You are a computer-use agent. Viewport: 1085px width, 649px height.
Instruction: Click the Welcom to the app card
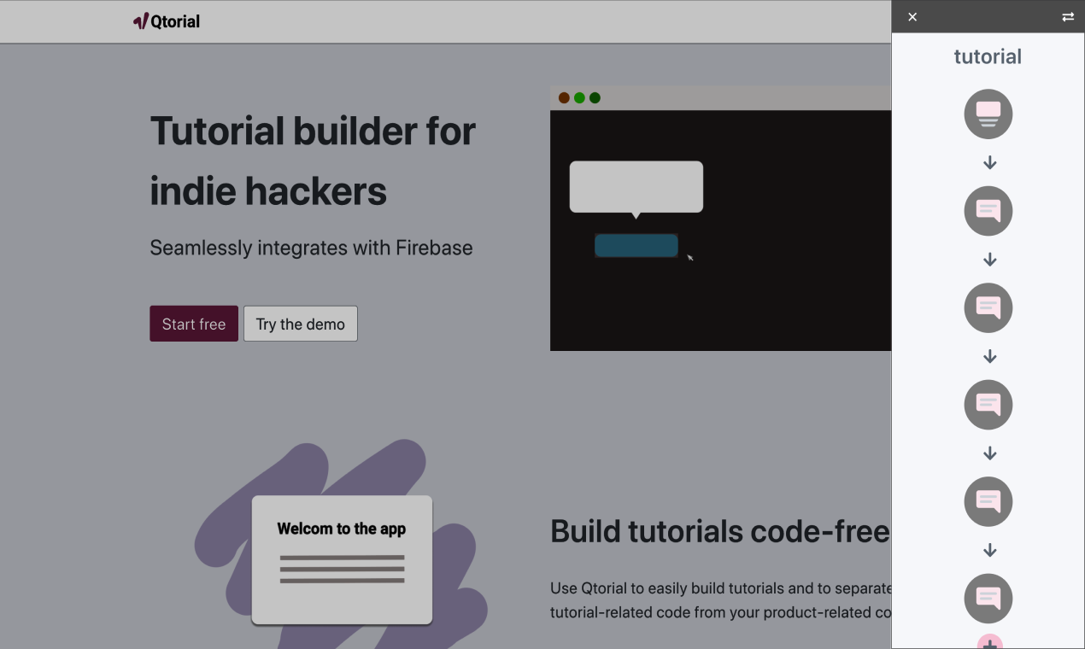coord(342,560)
